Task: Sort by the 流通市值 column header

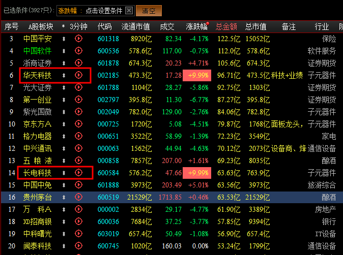Action: pos(136,26)
